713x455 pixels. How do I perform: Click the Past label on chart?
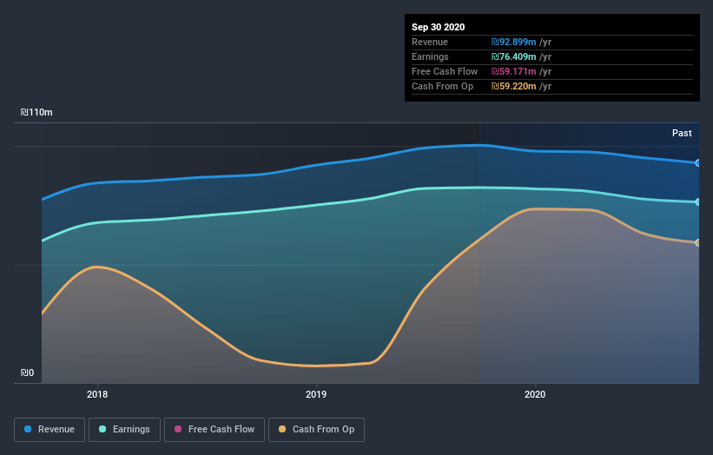click(682, 133)
